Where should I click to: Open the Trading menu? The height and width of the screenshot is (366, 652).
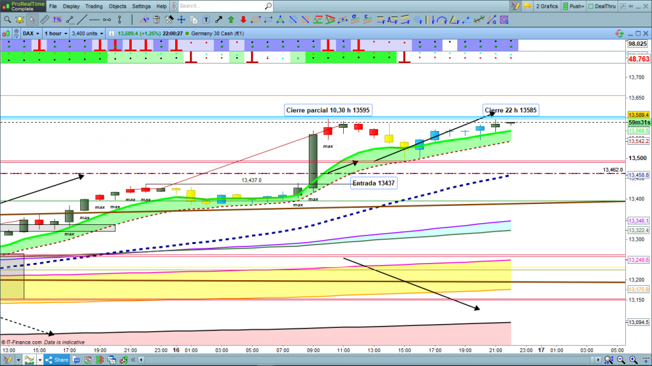pyautogui.click(x=94, y=6)
